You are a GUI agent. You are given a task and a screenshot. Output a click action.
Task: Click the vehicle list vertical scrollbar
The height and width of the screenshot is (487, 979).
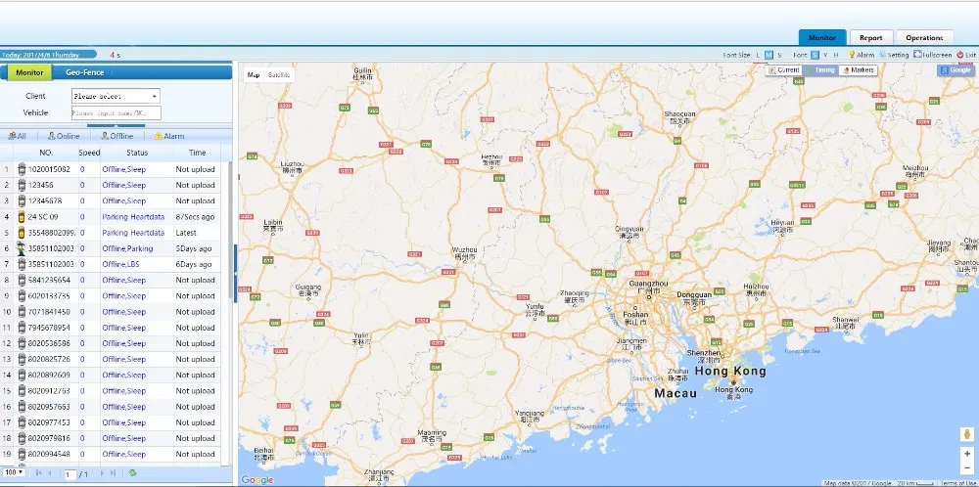tap(229, 312)
